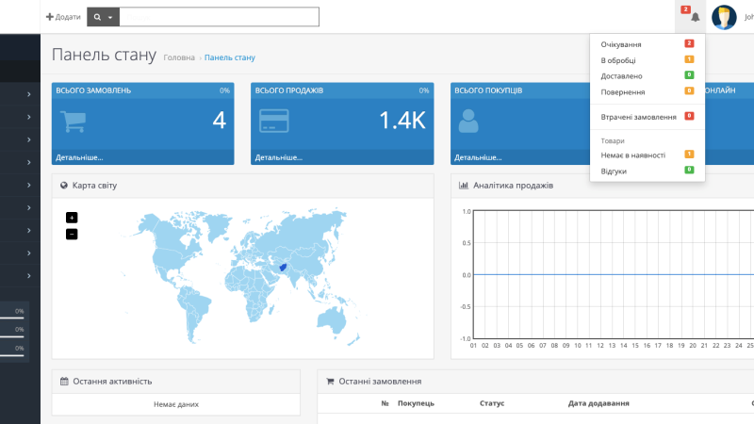Click the 4 total orders value

tap(220, 121)
